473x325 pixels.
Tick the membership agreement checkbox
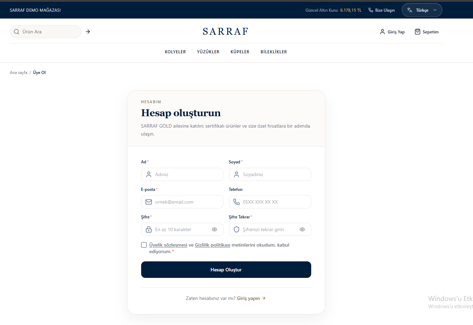[144, 245]
